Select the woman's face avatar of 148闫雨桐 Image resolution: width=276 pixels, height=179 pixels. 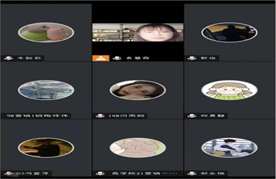point(138,90)
